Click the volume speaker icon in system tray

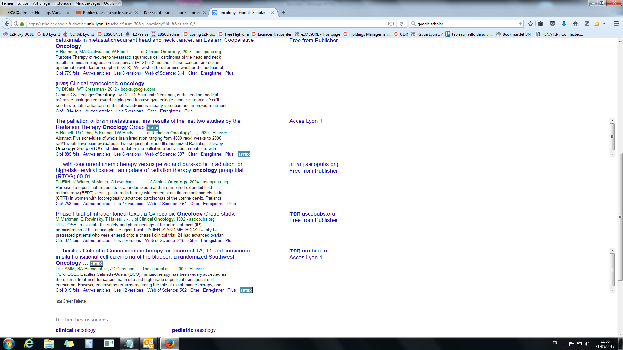click(587, 344)
